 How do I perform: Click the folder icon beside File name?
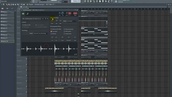coord(43,19)
